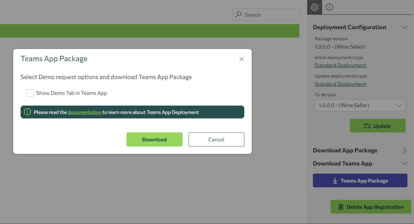Image resolution: width=414 pixels, height=224 pixels.
Task: Click the Update button
Action: point(378,126)
